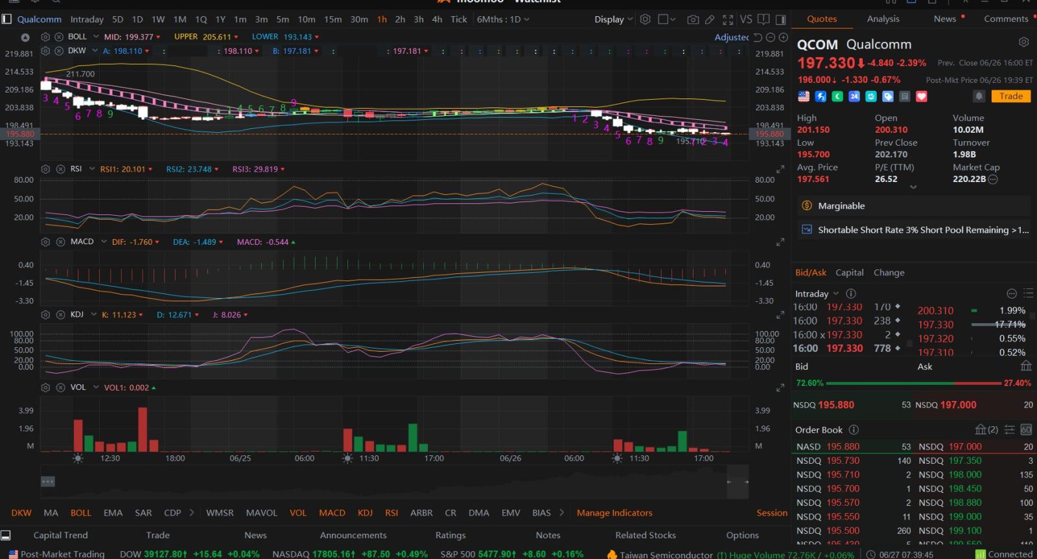
Task: Remove the VOL indicator panel
Action: 60,387
